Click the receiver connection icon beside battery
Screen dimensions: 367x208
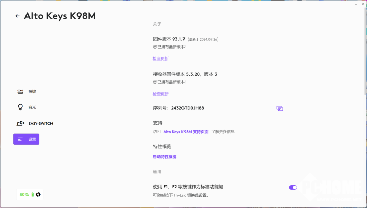pos(38,194)
